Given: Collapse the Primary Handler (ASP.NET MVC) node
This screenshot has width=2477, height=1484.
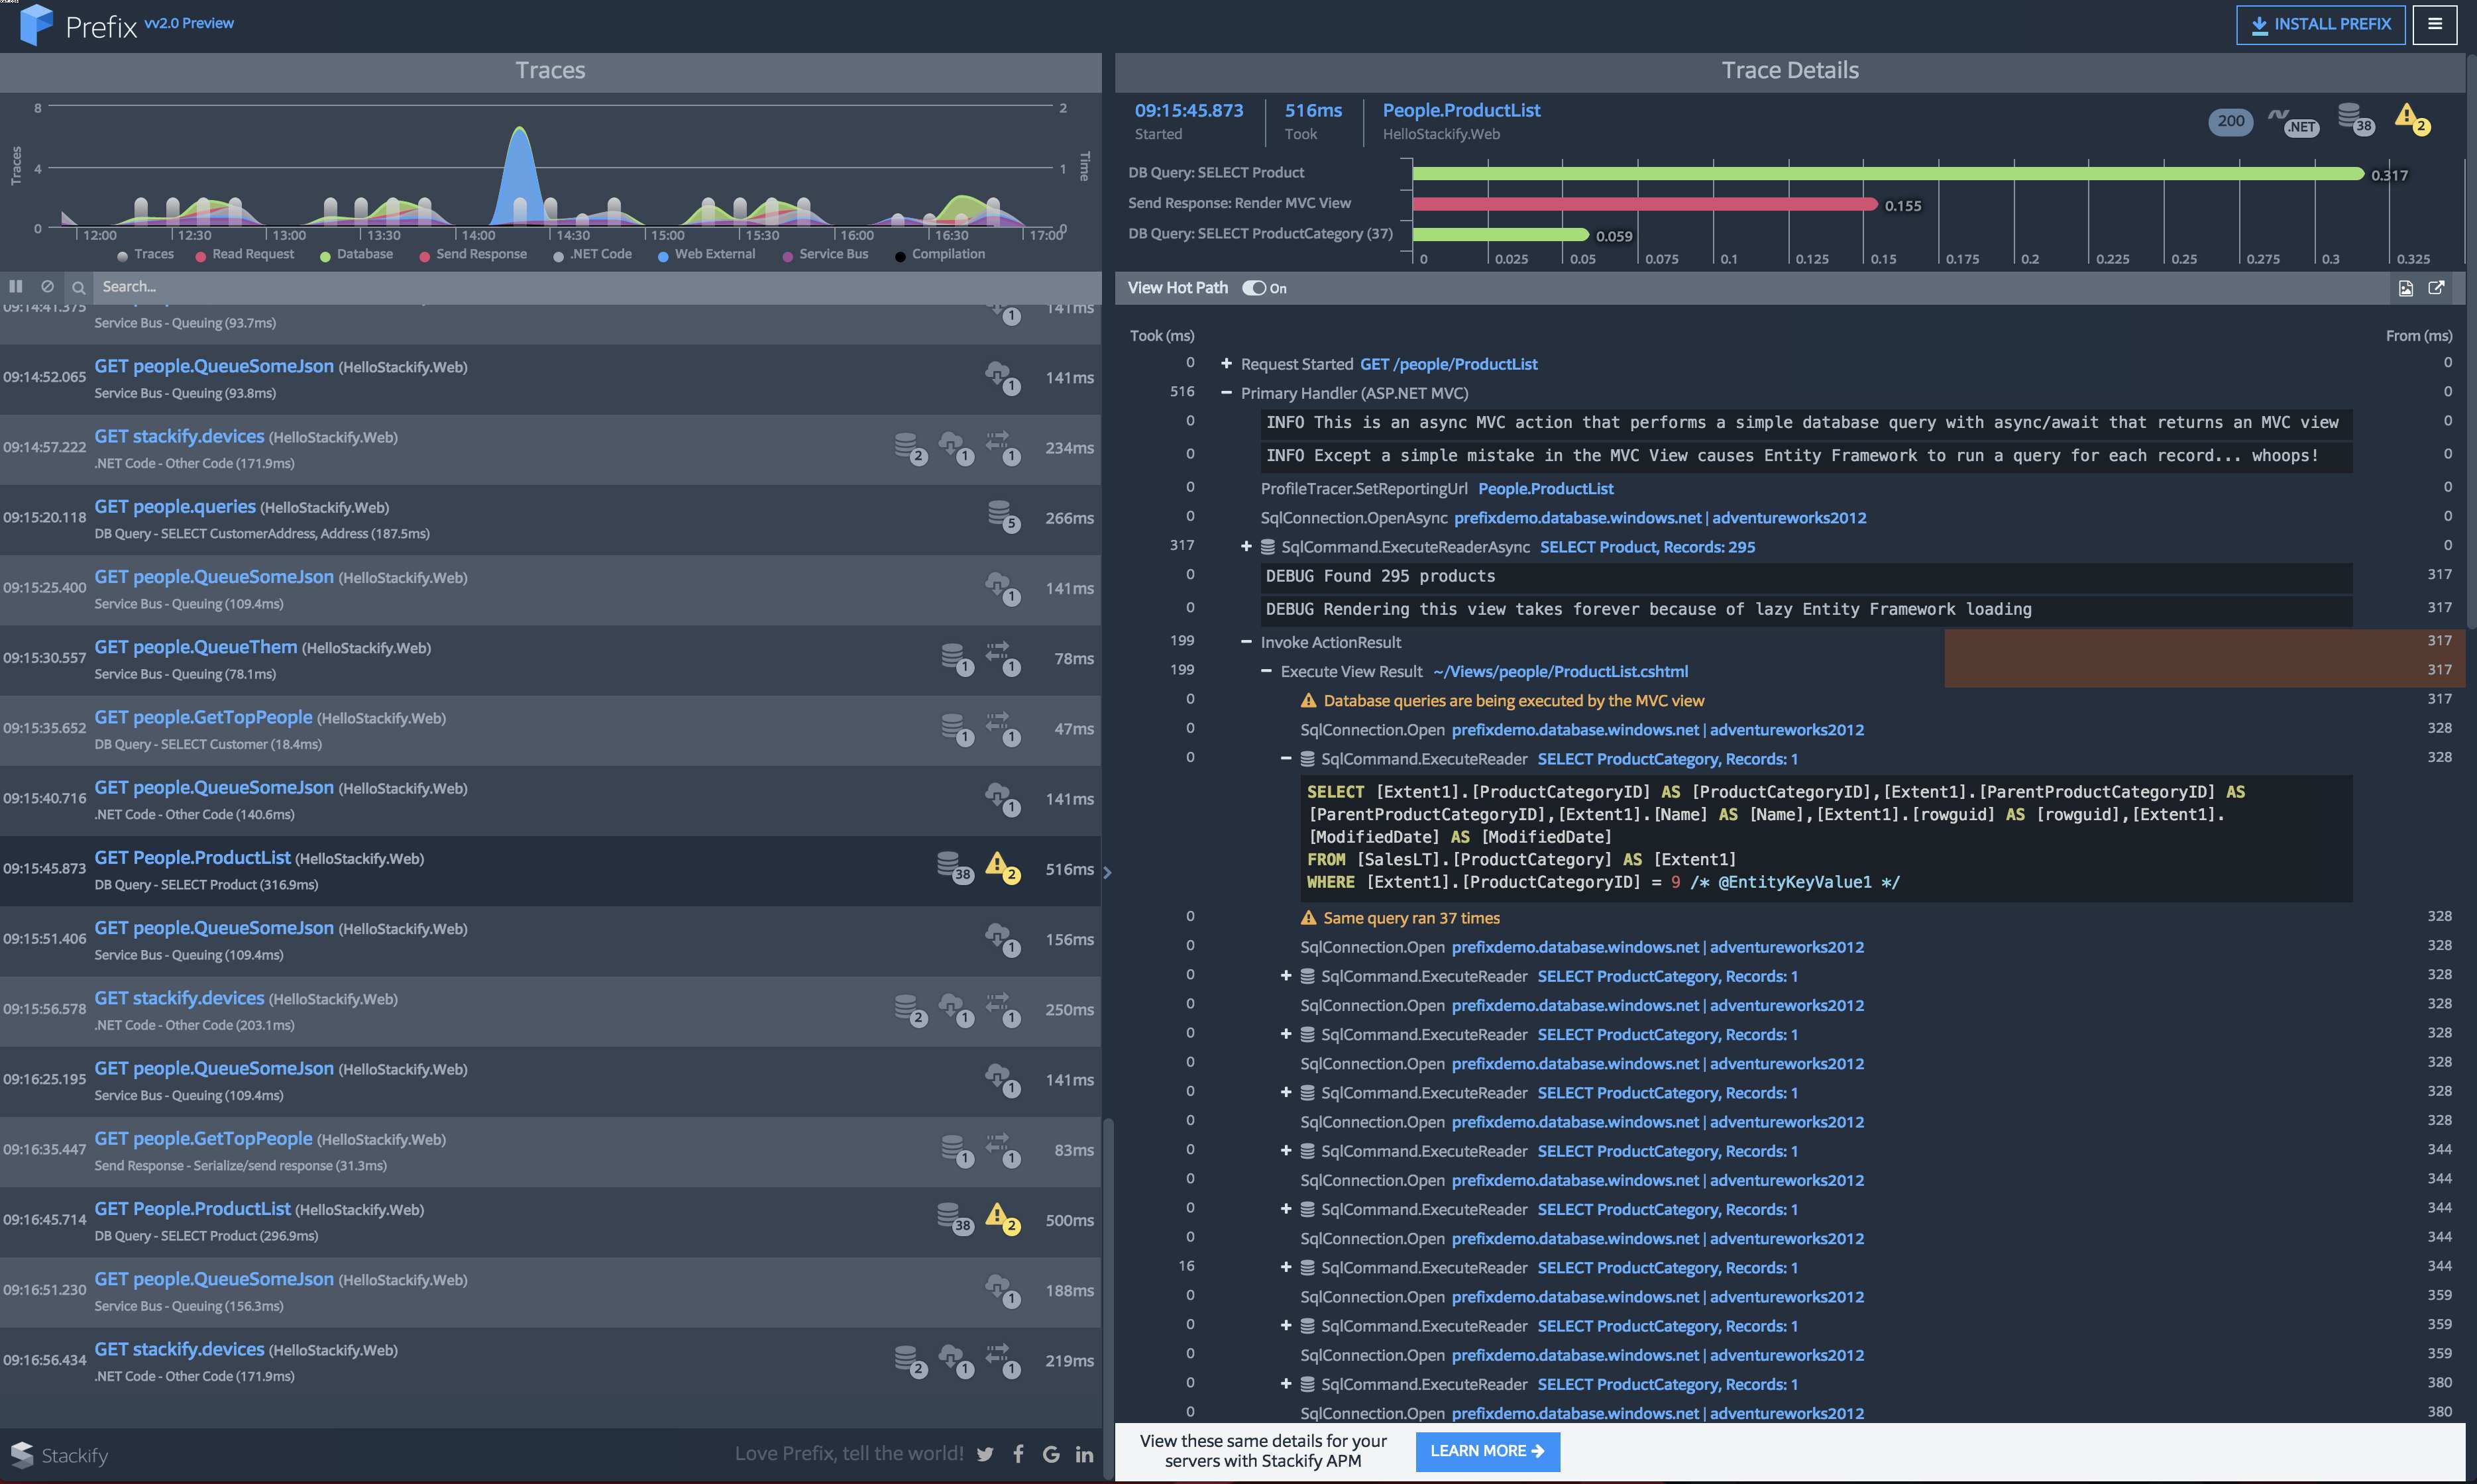Looking at the screenshot, I should tap(1226, 393).
